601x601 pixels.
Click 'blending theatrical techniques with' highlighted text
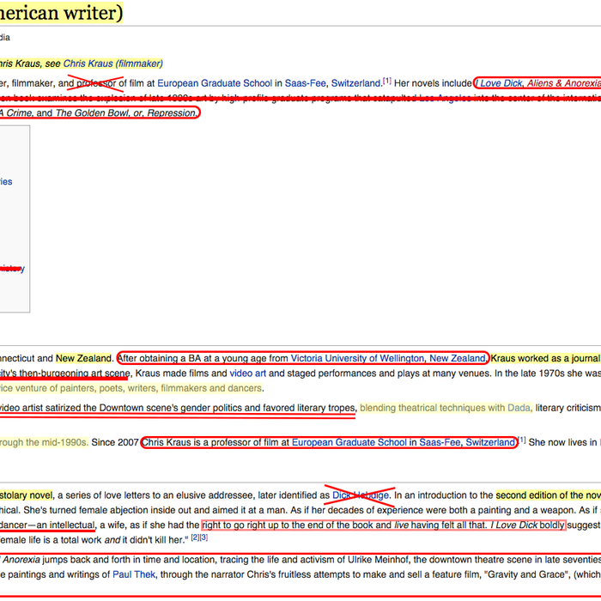click(x=433, y=408)
